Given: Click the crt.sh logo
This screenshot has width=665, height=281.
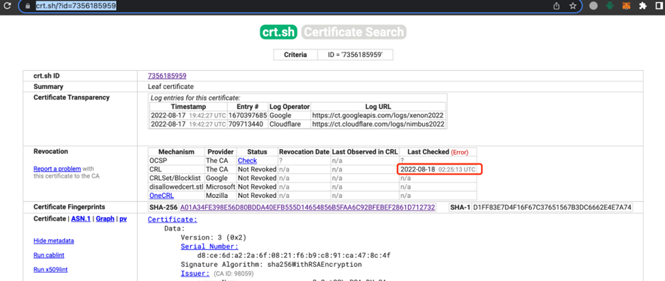Looking at the screenshot, I should (x=279, y=32).
